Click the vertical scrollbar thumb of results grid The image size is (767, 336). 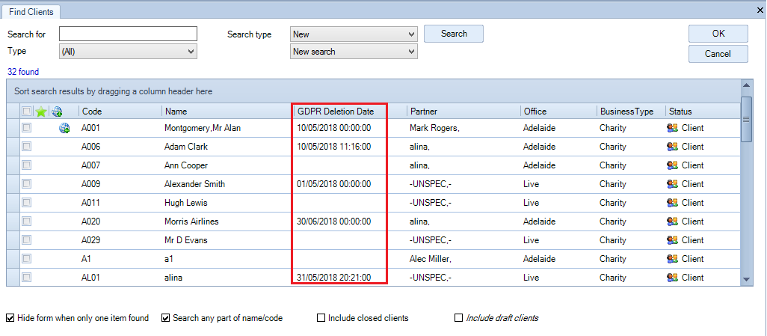coord(747,119)
